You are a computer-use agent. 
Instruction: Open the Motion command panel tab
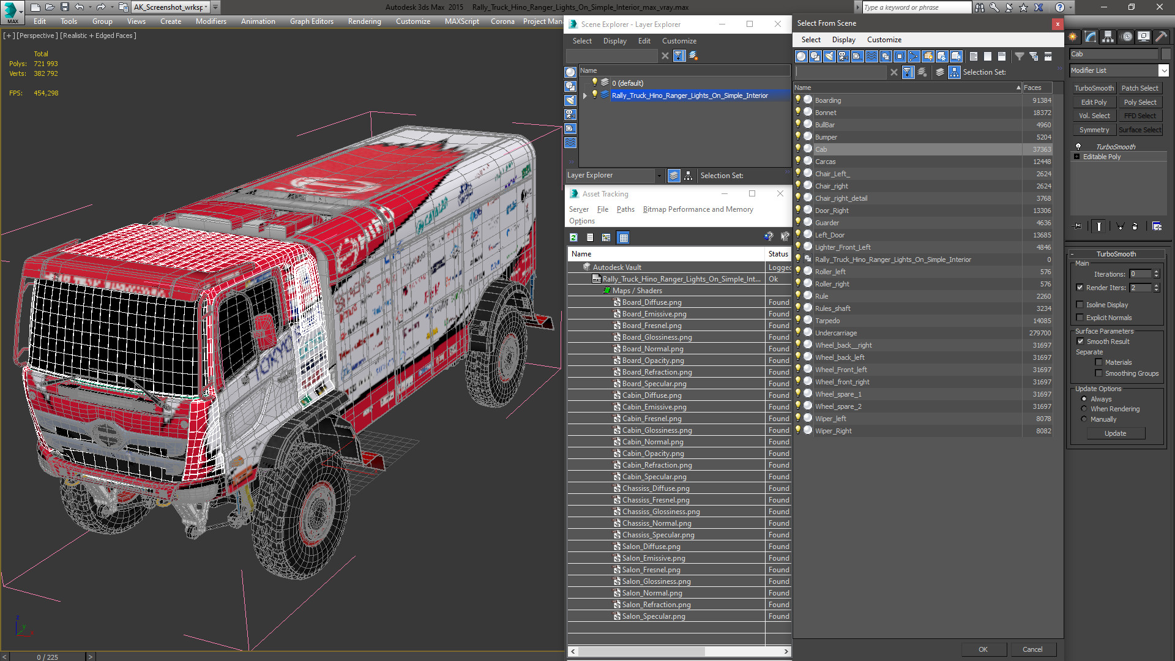1126,37
